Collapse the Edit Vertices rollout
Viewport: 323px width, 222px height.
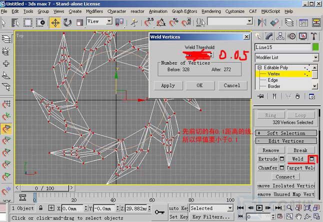(x=286, y=141)
